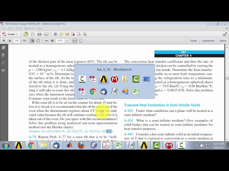Open the Signatures panel in the sidebar

(x=4, y=71)
